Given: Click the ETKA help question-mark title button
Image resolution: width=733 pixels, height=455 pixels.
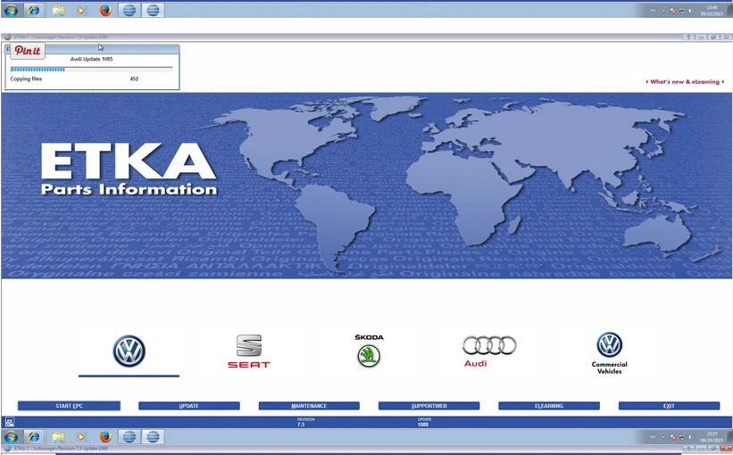Looking at the screenshot, I should click(x=688, y=37).
